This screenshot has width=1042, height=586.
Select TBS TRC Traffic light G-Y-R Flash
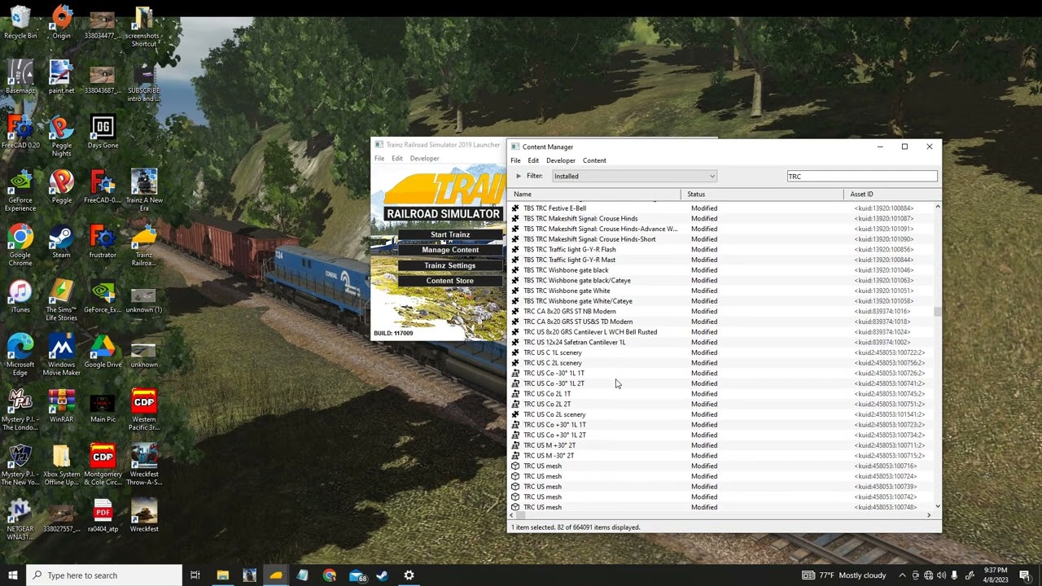(720, 250)
